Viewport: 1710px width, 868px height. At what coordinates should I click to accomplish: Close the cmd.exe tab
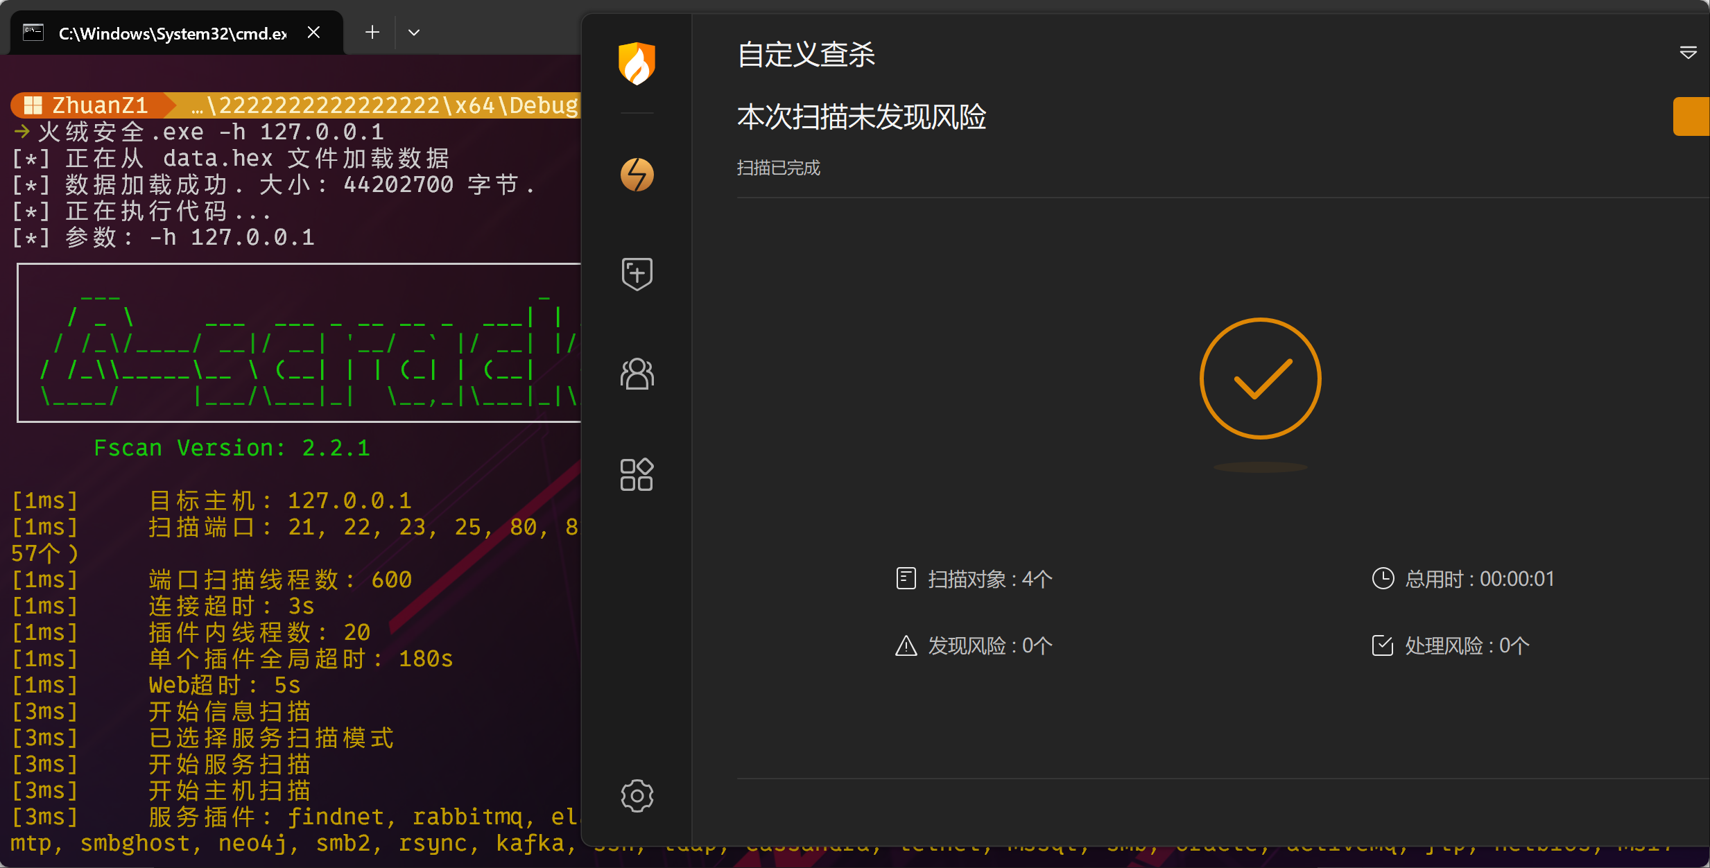(313, 33)
